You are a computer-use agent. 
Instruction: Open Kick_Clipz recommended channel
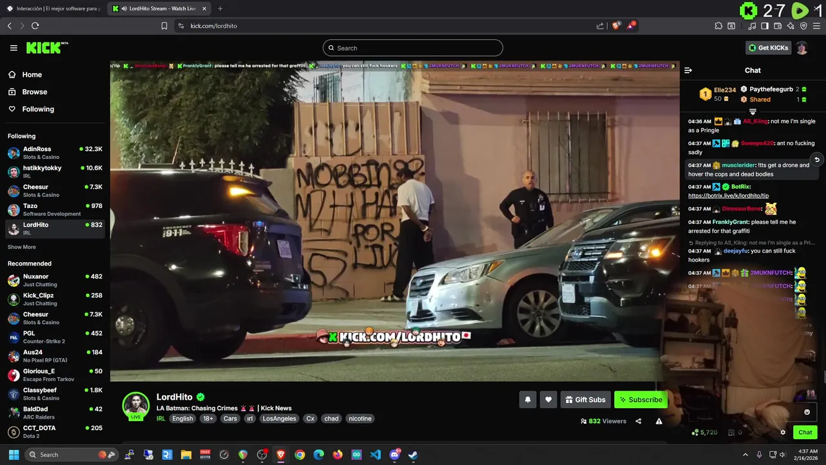(x=55, y=299)
